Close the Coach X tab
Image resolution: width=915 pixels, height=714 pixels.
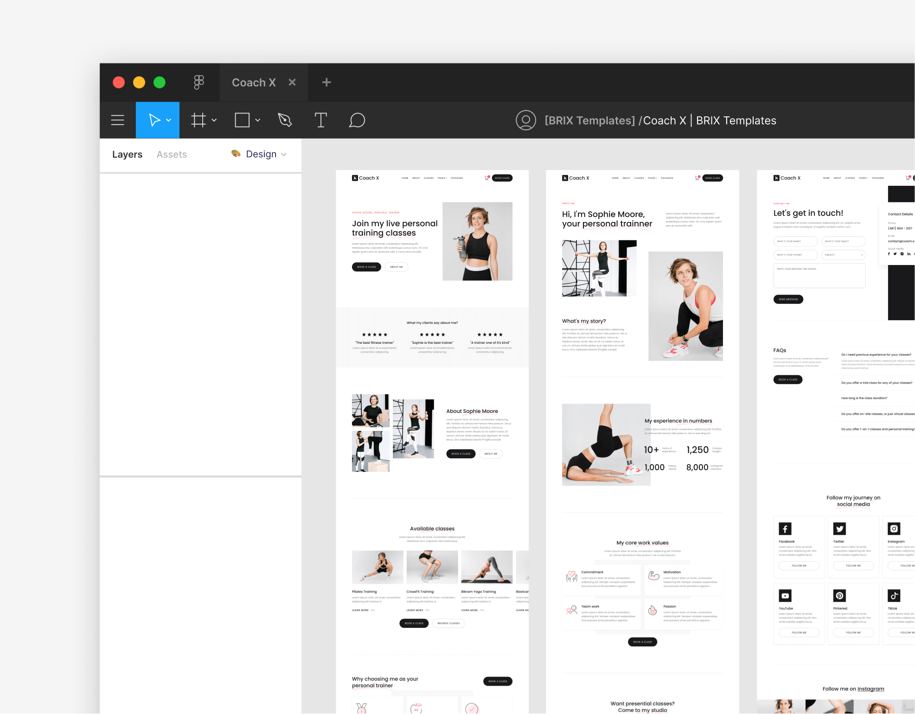coord(292,82)
